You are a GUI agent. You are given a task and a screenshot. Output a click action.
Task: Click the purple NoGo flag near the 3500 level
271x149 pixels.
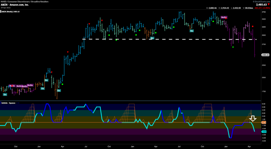pos(224,17)
